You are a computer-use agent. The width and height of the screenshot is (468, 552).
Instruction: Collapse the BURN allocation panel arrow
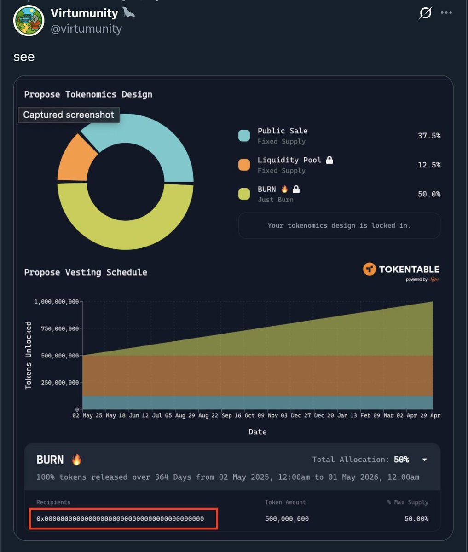425,460
